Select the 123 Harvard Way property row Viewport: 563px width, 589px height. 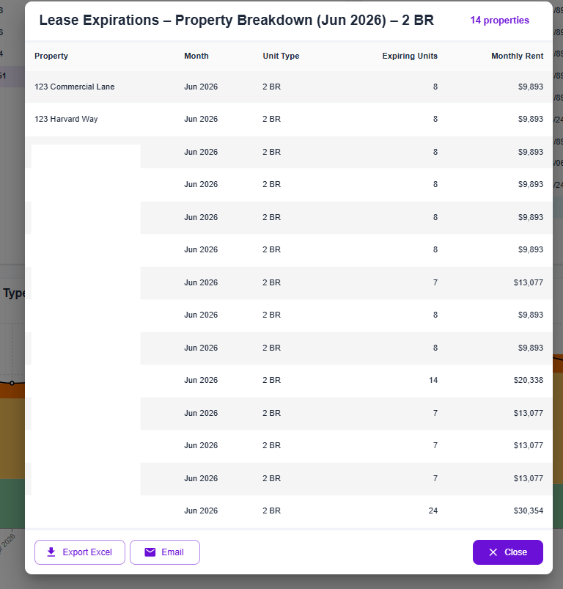point(66,119)
